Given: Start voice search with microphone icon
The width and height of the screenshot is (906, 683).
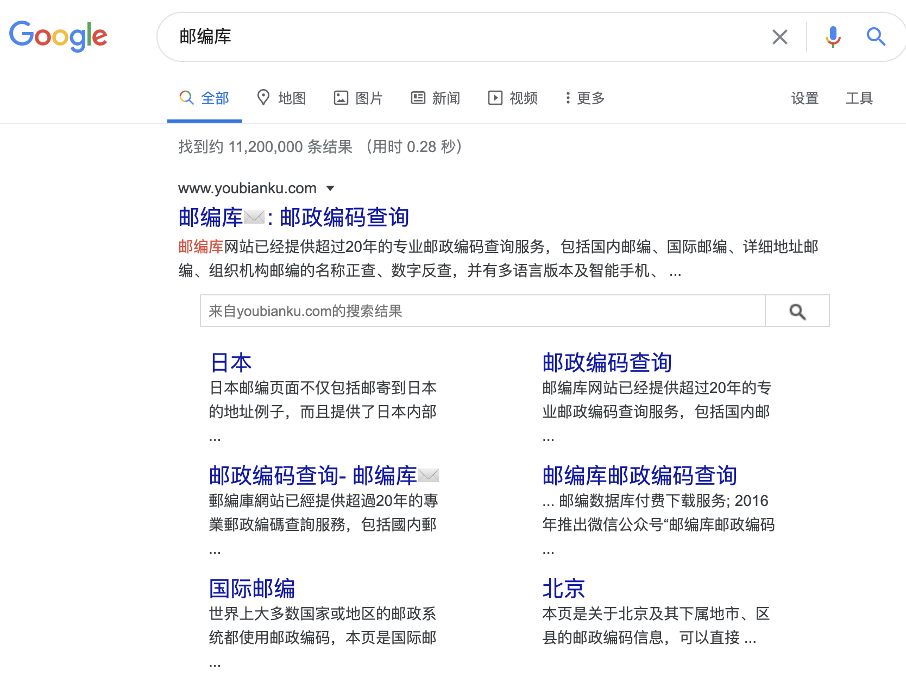Looking at the screenshot, I should click(x=833, y=37).
